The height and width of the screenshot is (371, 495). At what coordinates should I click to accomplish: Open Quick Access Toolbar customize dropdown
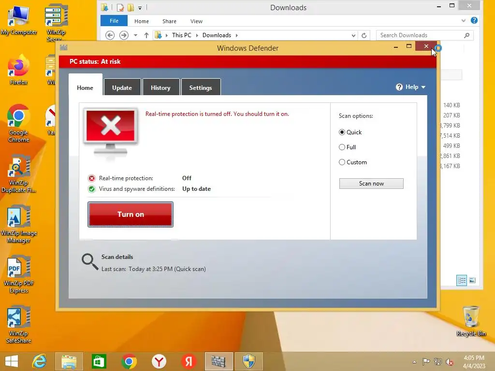pos(140,8)
